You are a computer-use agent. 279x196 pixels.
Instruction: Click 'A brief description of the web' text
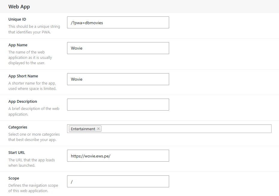(x=34, y=108)
